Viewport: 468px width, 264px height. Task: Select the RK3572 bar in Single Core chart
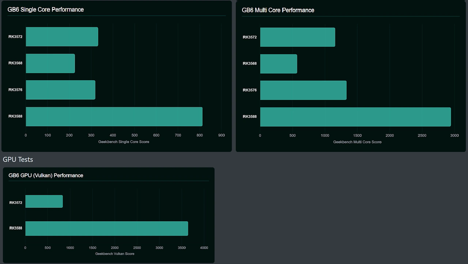pos(62,37)
